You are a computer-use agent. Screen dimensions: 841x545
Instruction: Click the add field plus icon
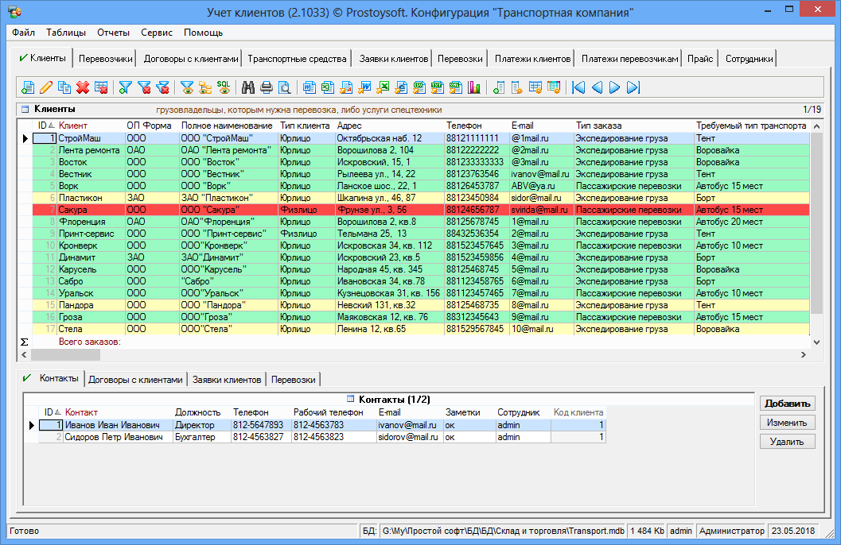click(x=499, y=87)
